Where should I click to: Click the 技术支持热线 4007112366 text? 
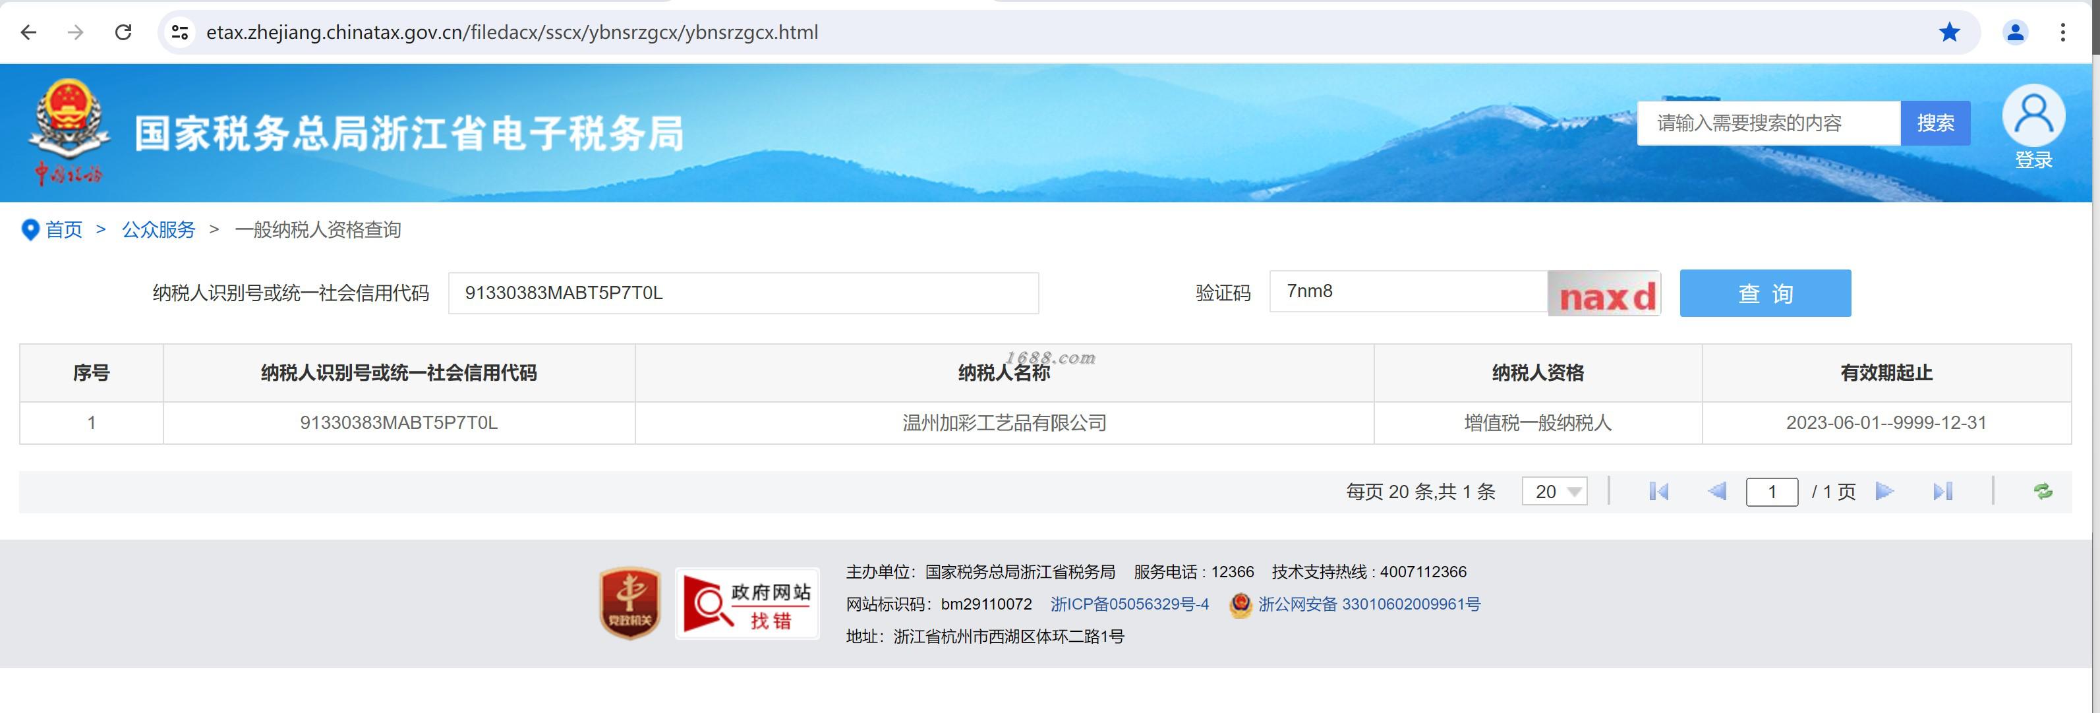point(1369,572)
